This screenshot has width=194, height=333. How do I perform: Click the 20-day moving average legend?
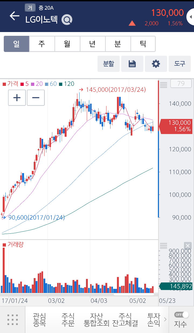(x=37, y=84)
